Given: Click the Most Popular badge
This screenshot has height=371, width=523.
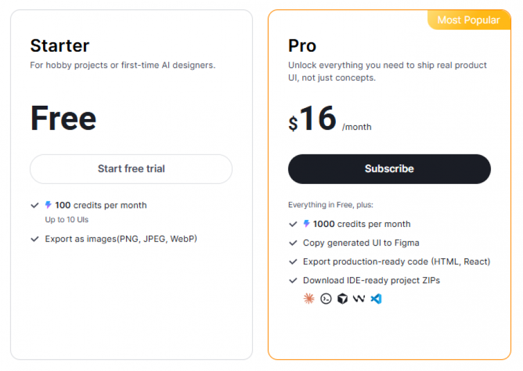Looking at the screenshot, I should pyautogui.click(x=469, y=20).
